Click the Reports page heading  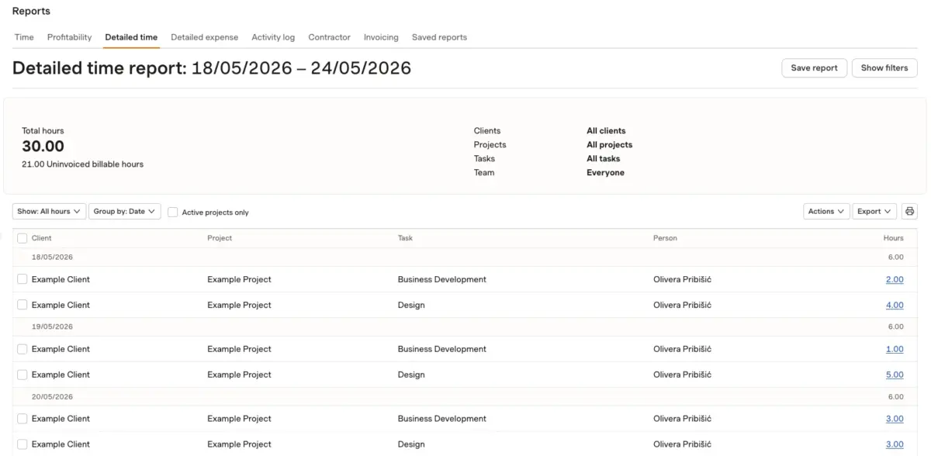[x=31, y=11]
